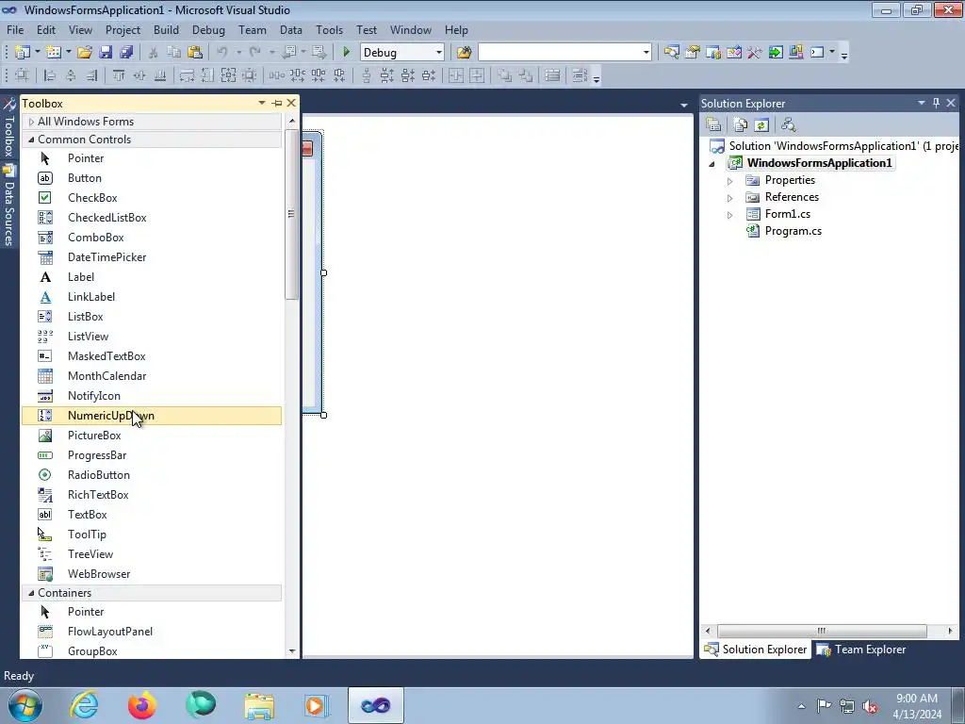Click the Extension Manager toolbar icon
The image size is (965, 724).
coord(795,53)
